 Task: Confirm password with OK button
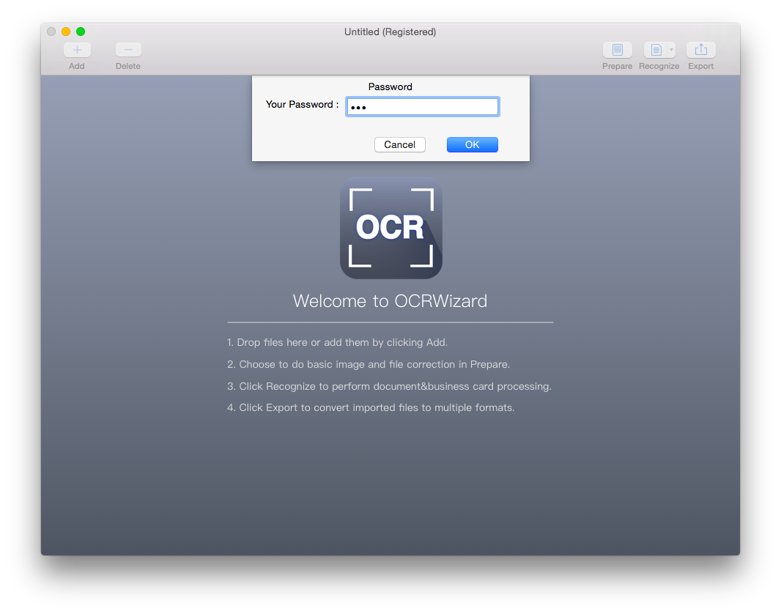click(472, 144)
